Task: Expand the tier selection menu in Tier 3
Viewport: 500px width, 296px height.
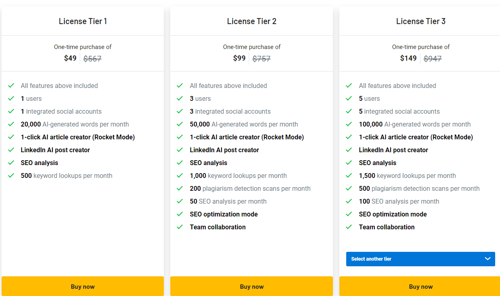Action: click(x=420, y=259)
